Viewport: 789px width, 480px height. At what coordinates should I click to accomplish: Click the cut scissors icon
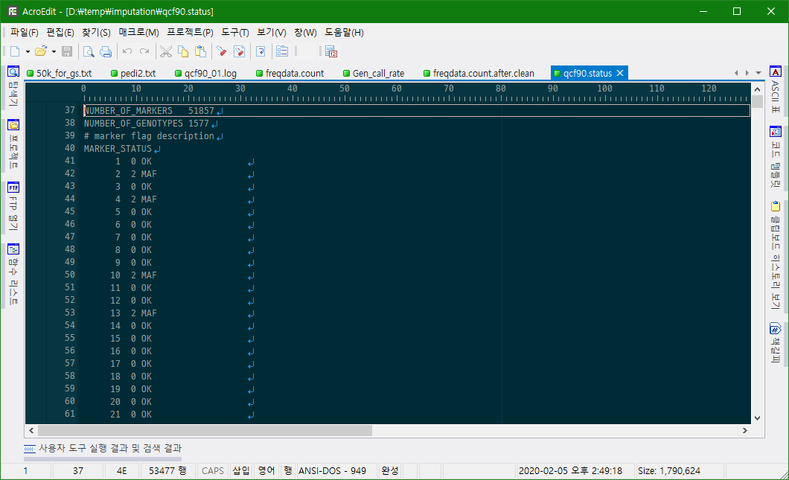166,51
